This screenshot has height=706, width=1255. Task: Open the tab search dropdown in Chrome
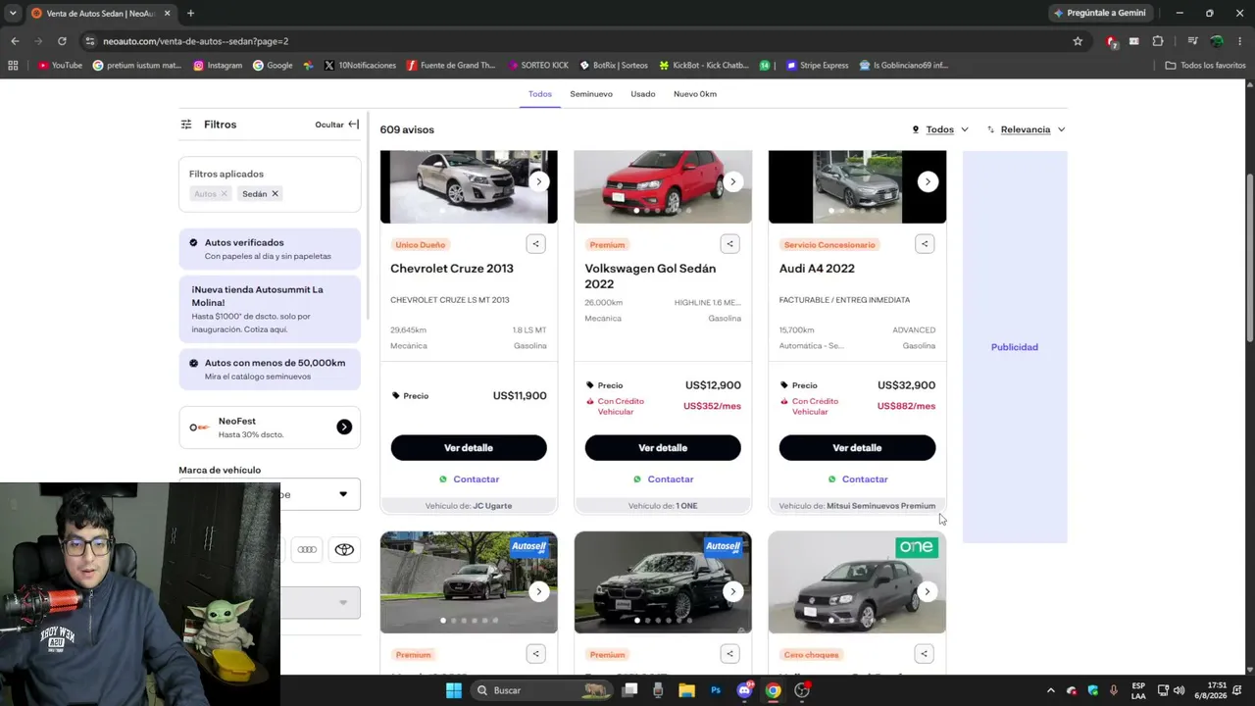pos(13,13)
